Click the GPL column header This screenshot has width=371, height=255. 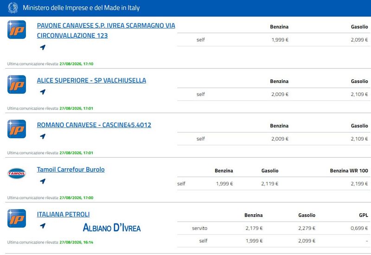(364, 215)
